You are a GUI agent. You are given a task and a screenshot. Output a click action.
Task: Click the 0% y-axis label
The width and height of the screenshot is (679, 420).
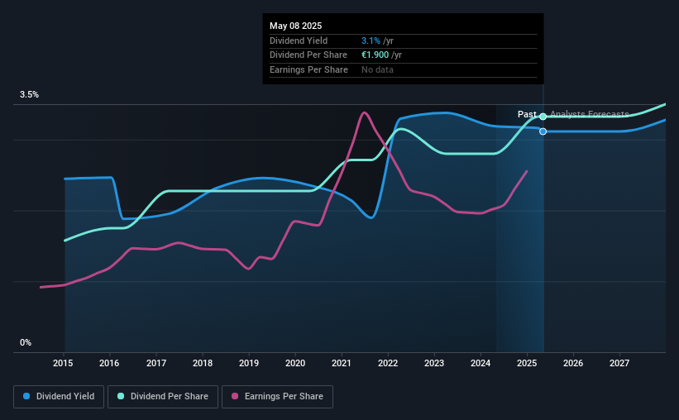coord(26,342)
